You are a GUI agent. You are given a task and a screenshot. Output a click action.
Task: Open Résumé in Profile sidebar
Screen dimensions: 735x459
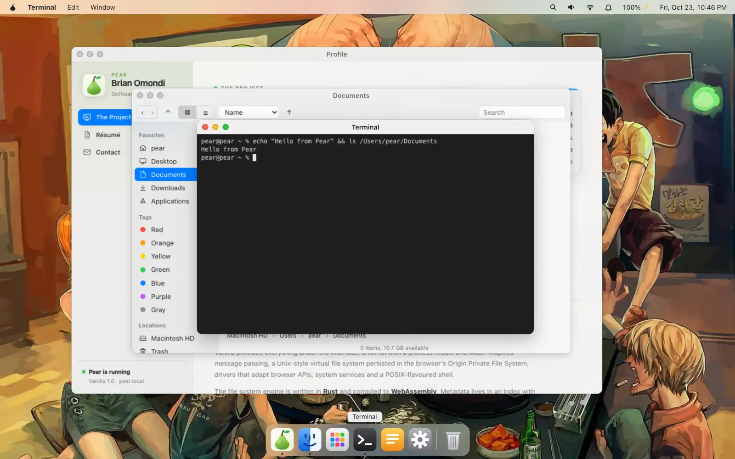(108, 135)
